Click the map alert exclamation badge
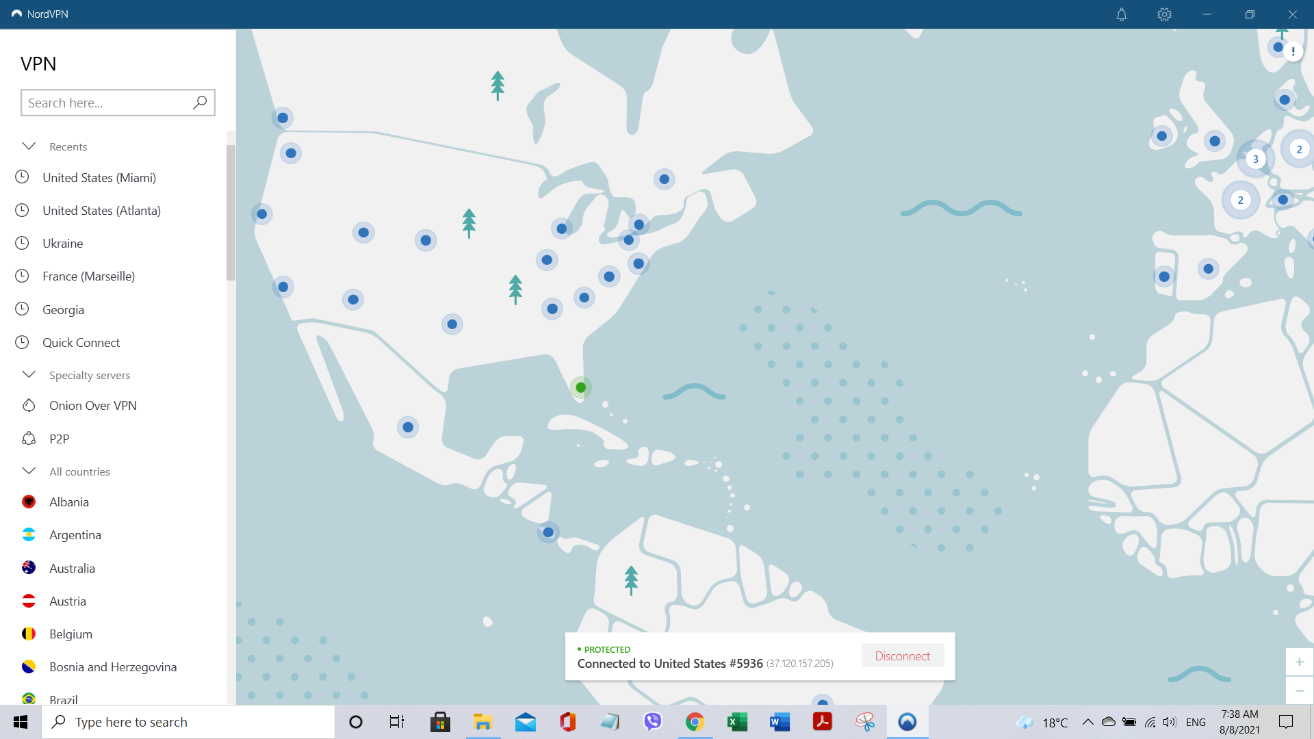The height and width of the screenshot is (739, 1314). (1293, 51)
